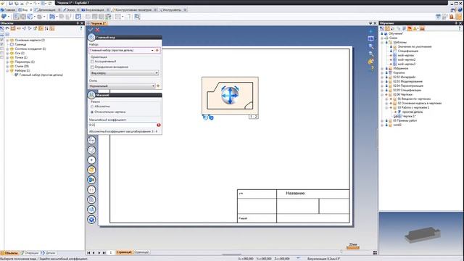Go to the last page with navigation arrow
This screenshot has height=261, width=464.
click(104, 253)
